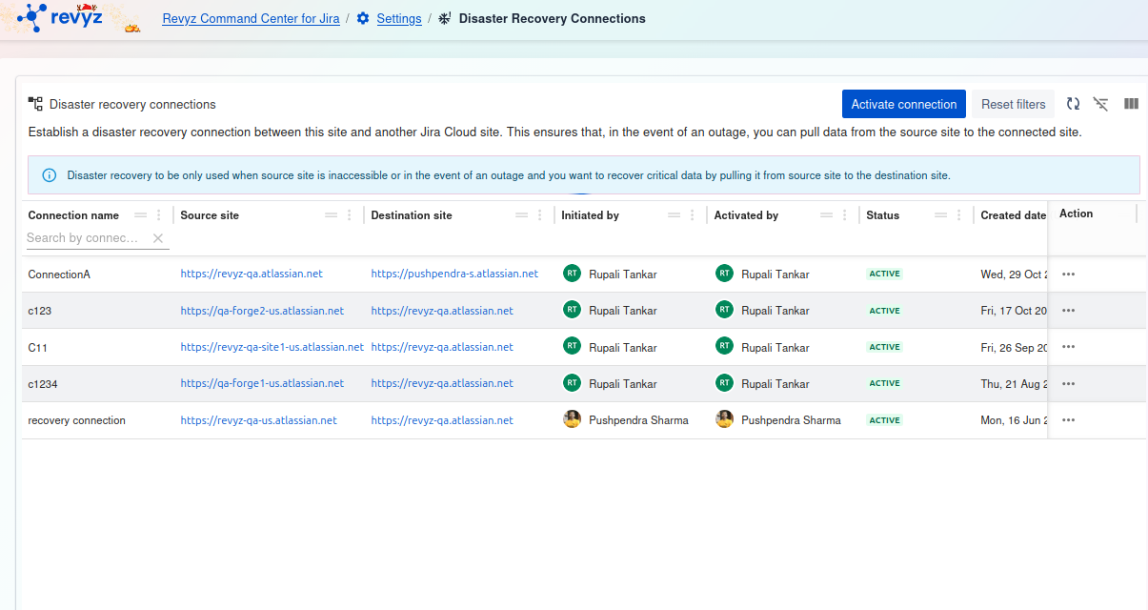Focus the Search by connection name field
Screen dimensions: 1148x610
[86, 238]
